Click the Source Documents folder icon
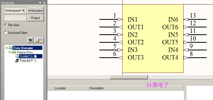 point(14,52)
